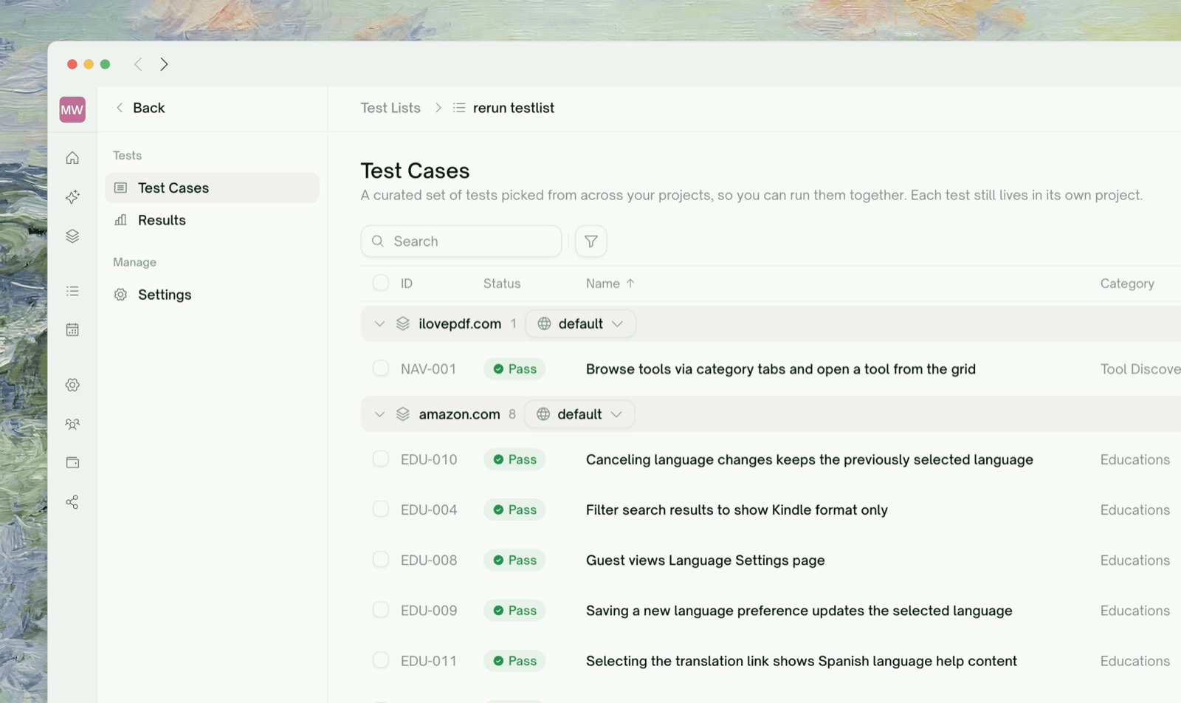Open test 'Browse tools via category tabs and open a tool from the grid'
The height and width of the screenshot is (703, 1181).
point(781,369)
